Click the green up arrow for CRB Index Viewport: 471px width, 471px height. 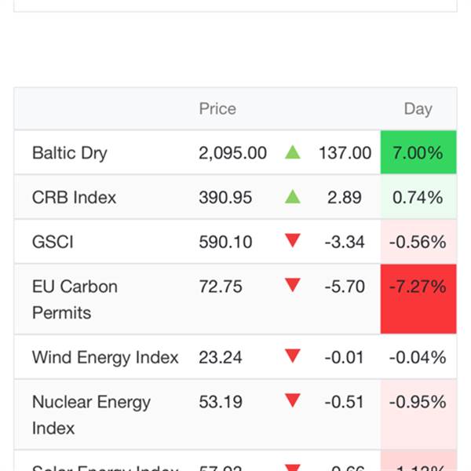tap(293, 197)
